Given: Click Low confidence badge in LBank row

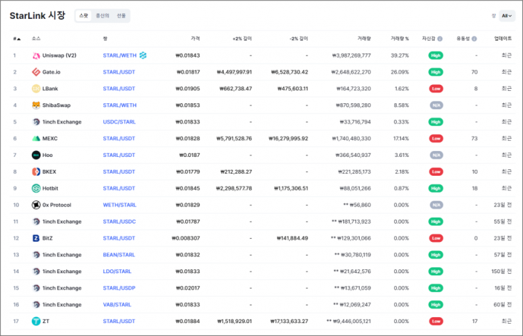Looking at the screenshot, I should (x=436, y=89).
